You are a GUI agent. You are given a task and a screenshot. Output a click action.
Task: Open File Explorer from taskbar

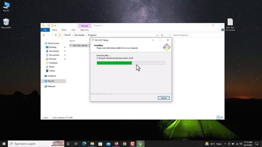[92, 144]
